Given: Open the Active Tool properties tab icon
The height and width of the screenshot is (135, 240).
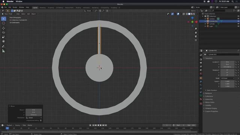Looking at the screenshot, I should (x=201, y=55).
